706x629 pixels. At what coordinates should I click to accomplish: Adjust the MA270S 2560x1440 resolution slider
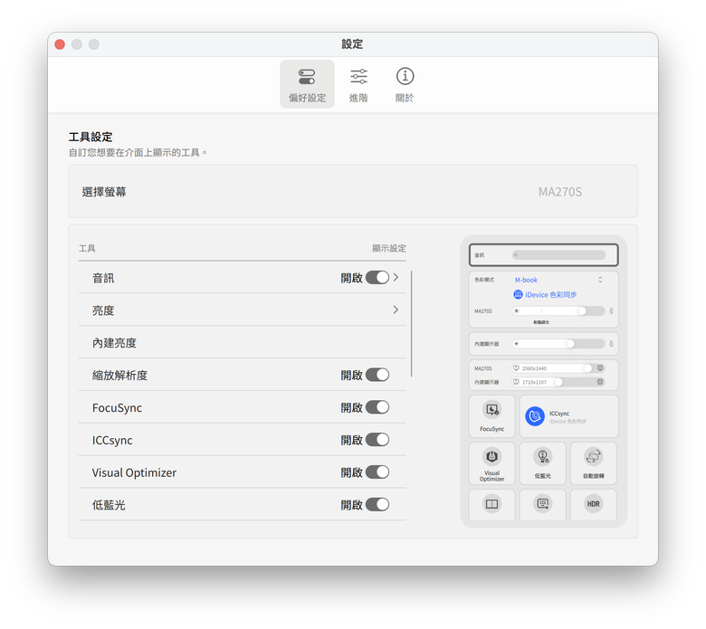[x=558, y=368]
